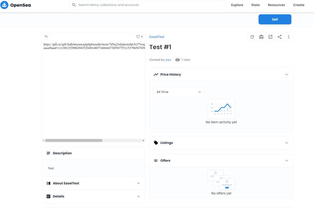Click the Listings tag icon
The width and height of the screenshot is (314, 208).
click(x=156, y=143)
